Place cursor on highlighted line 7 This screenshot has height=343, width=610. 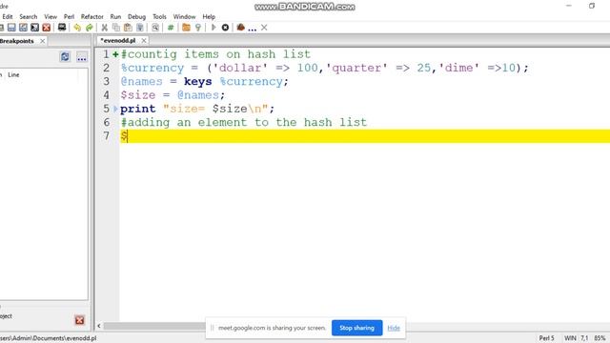[x=365, y=136]
